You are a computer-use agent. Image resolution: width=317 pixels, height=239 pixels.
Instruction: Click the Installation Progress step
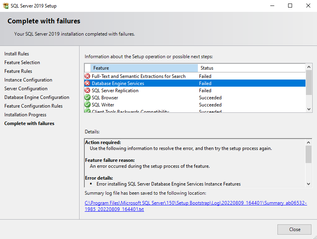(25, 115)
